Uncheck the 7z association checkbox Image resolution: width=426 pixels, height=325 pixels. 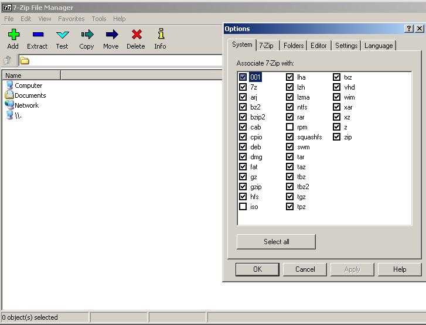243,87
